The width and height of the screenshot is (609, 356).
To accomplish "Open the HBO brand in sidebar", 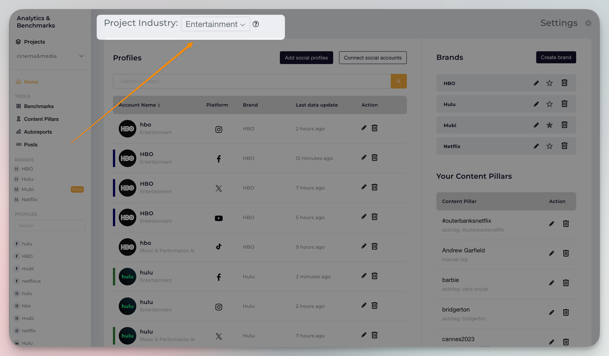I will [24, 169].
